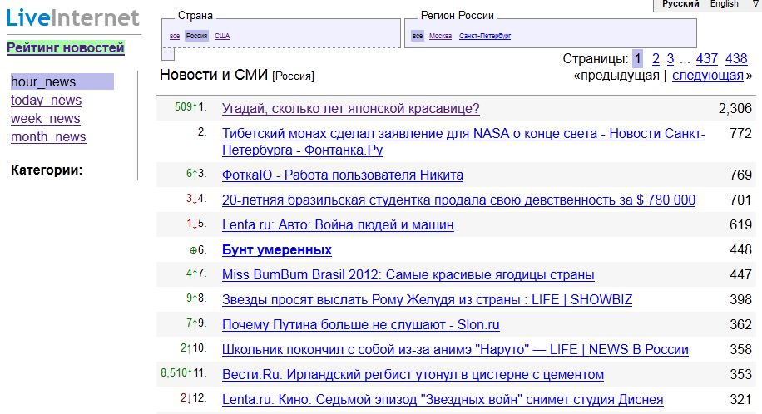
Task: Open the language dropdown arrow next to English
Action: (755, 4)
